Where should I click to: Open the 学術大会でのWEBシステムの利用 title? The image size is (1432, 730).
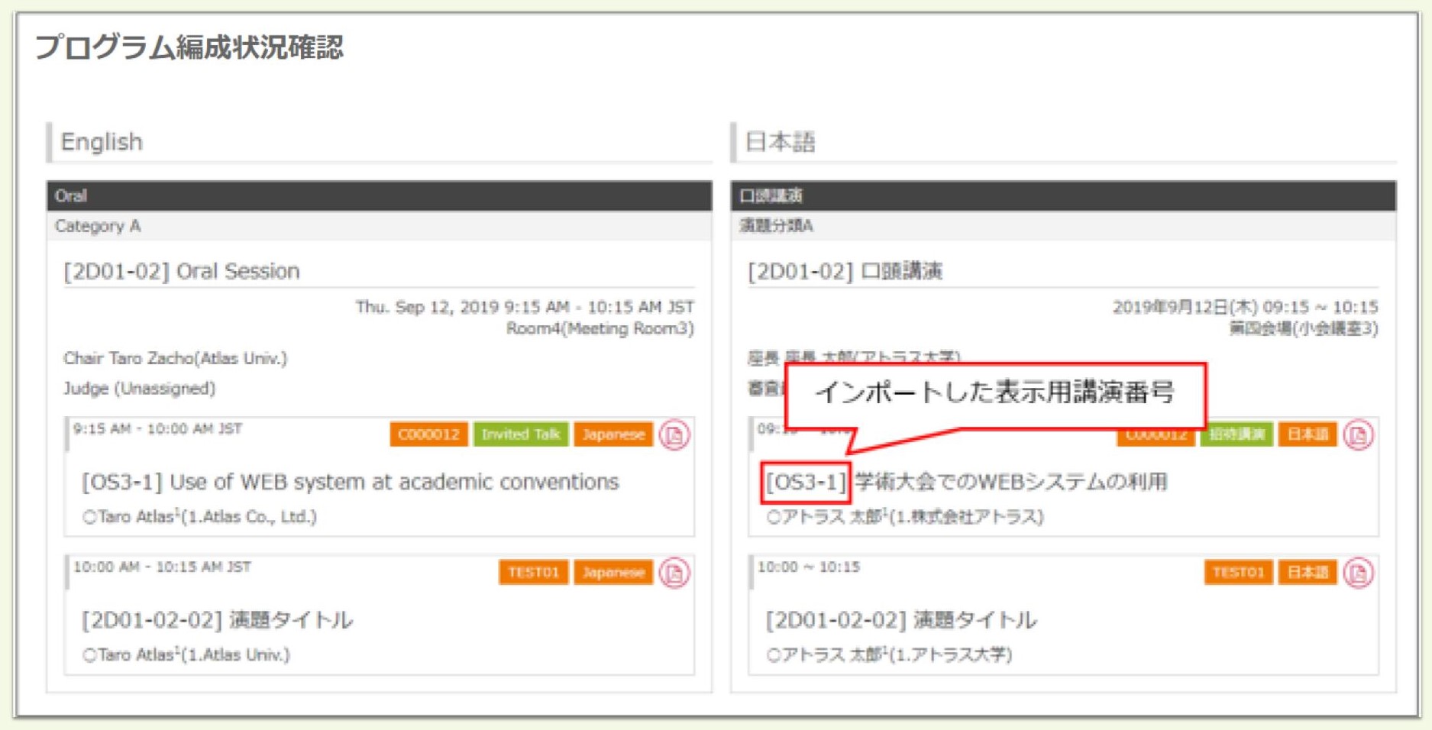coord(1010,482)
